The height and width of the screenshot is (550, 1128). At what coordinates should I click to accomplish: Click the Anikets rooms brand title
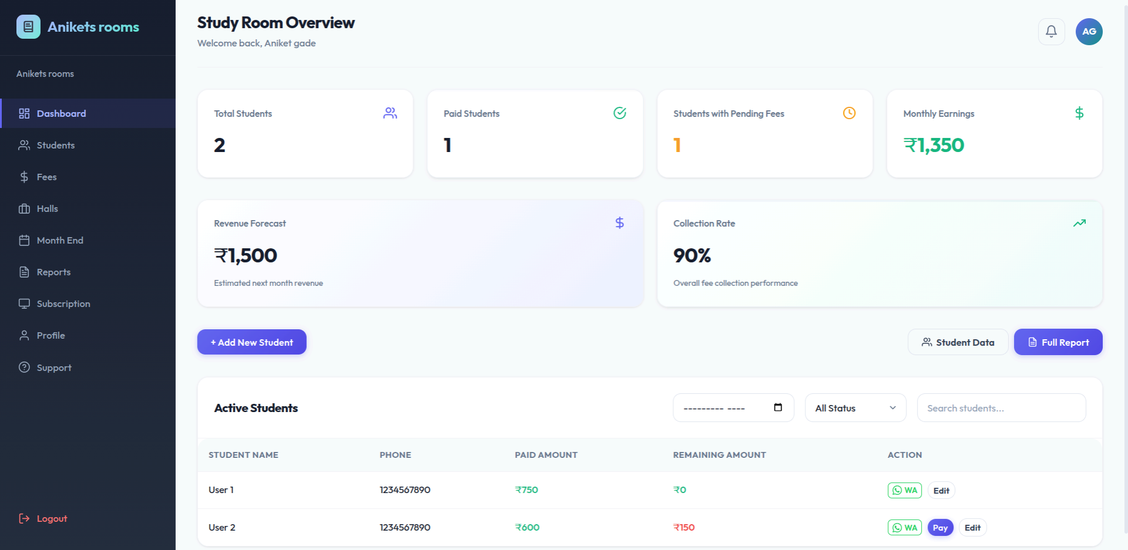pyautogui.click(x=93, y=27)
